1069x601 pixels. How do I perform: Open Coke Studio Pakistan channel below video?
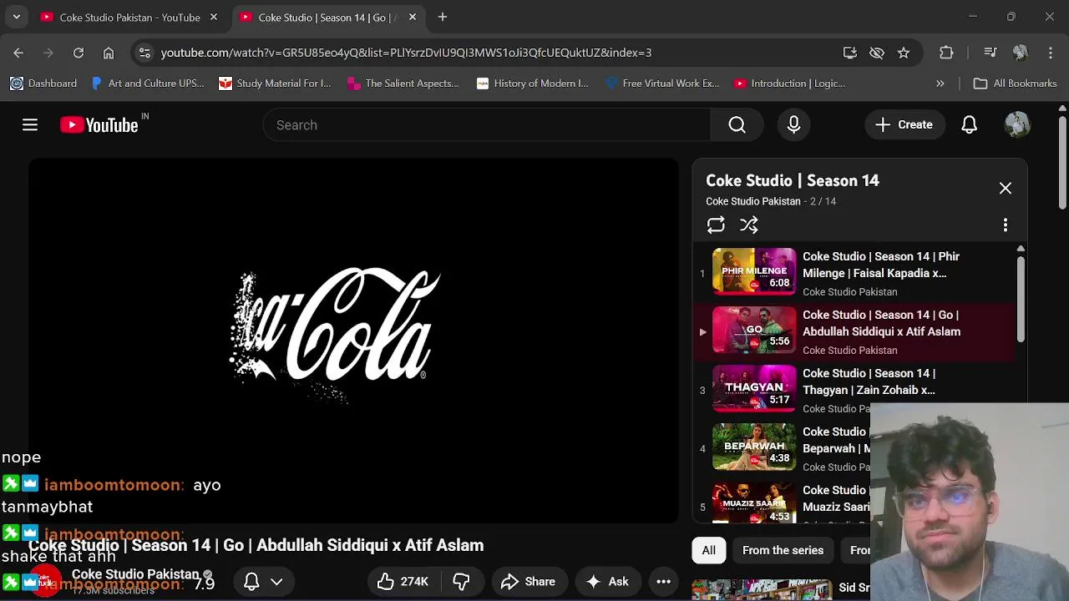pos(135,574)
